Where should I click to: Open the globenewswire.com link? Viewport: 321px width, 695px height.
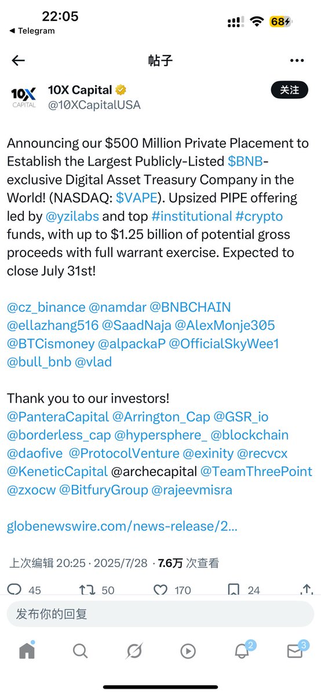(122, 526)
